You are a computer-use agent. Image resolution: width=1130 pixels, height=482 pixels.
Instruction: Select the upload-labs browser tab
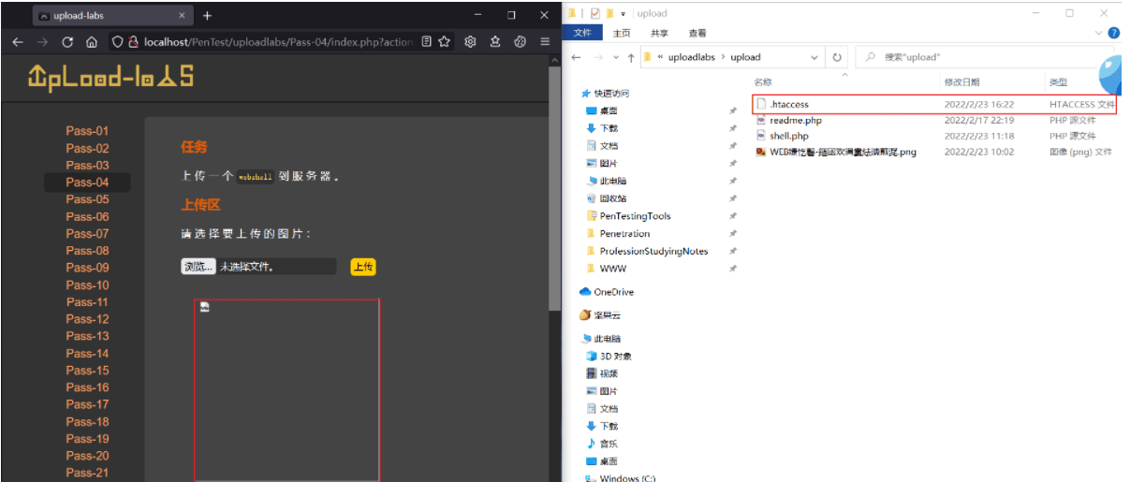[x=112, y=16]
